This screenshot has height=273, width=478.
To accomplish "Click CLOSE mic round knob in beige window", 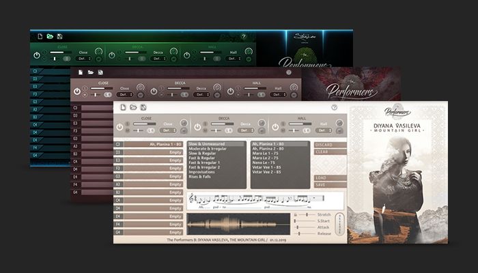I will pyautogui.click(x=184, y=123).
